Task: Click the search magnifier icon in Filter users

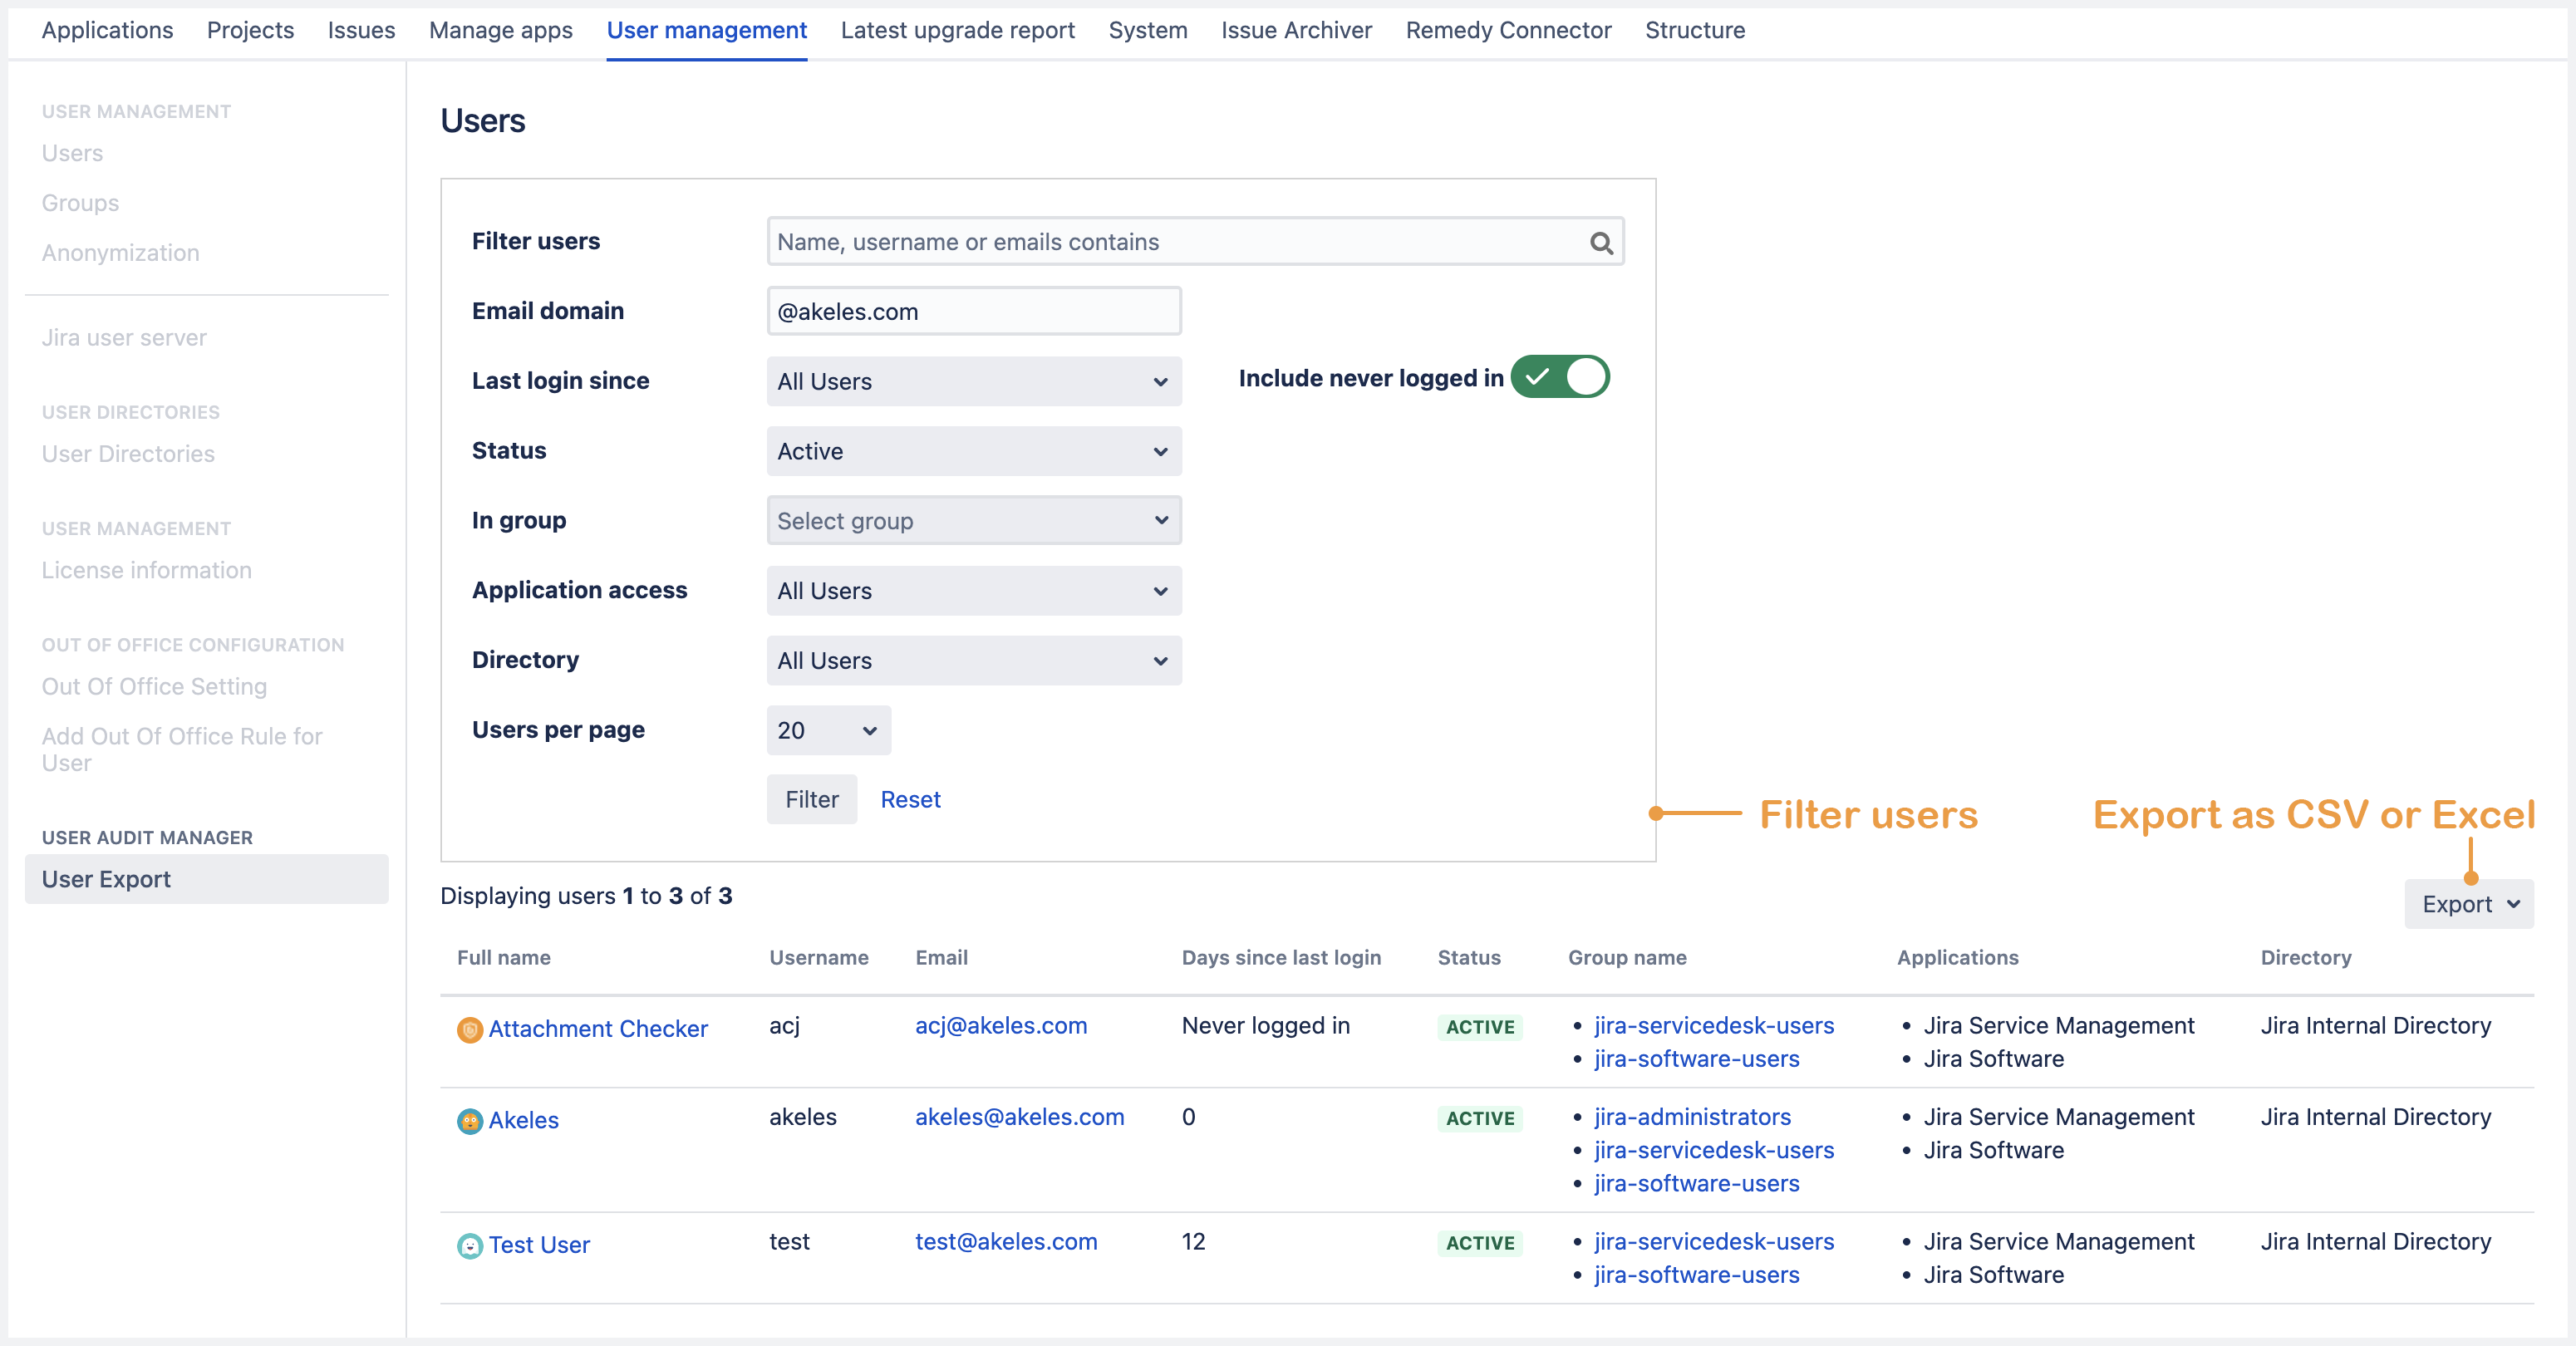Action: click(x=1601, y=242)
